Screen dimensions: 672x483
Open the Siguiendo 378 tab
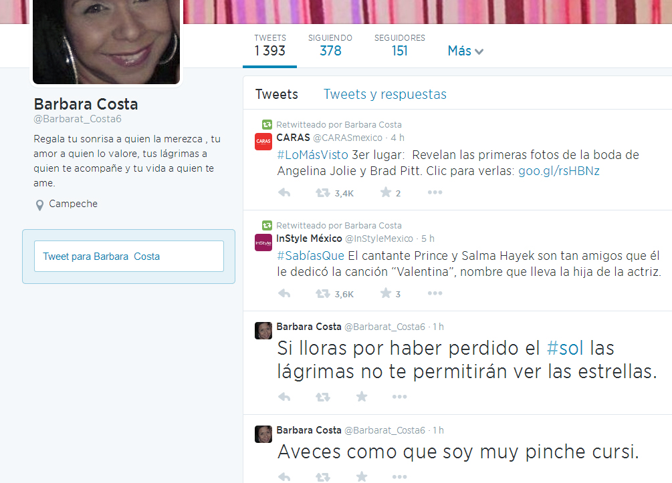(330, 45)
